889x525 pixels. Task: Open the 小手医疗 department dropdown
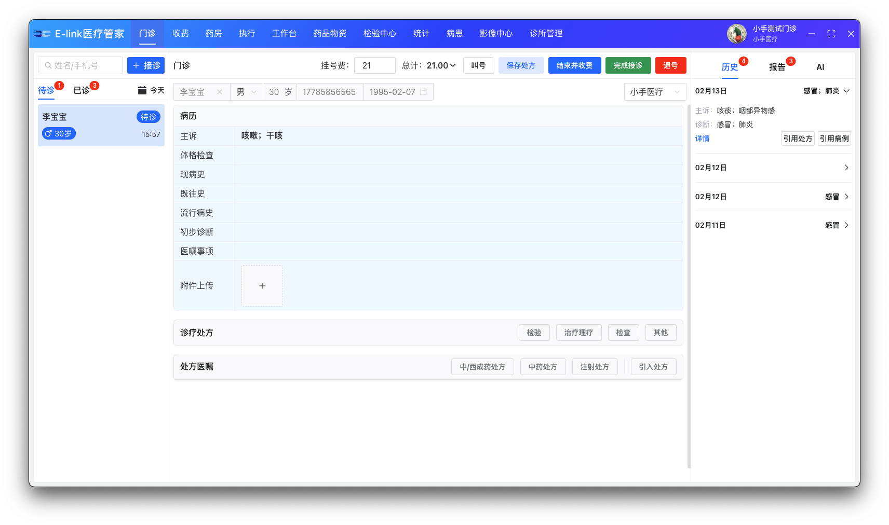click(x=654, y=92)
